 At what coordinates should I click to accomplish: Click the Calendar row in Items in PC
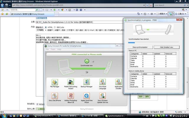(153, 58)
